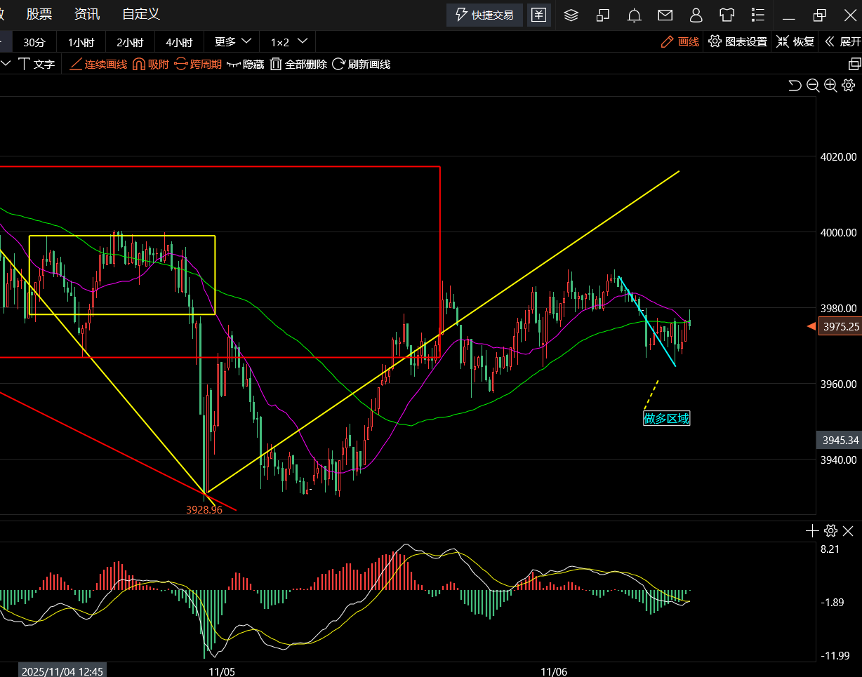This screenshot has width=862, height=677.
Task: Toggle the 跨周期 cross-period option
Action: coord(198,65)
